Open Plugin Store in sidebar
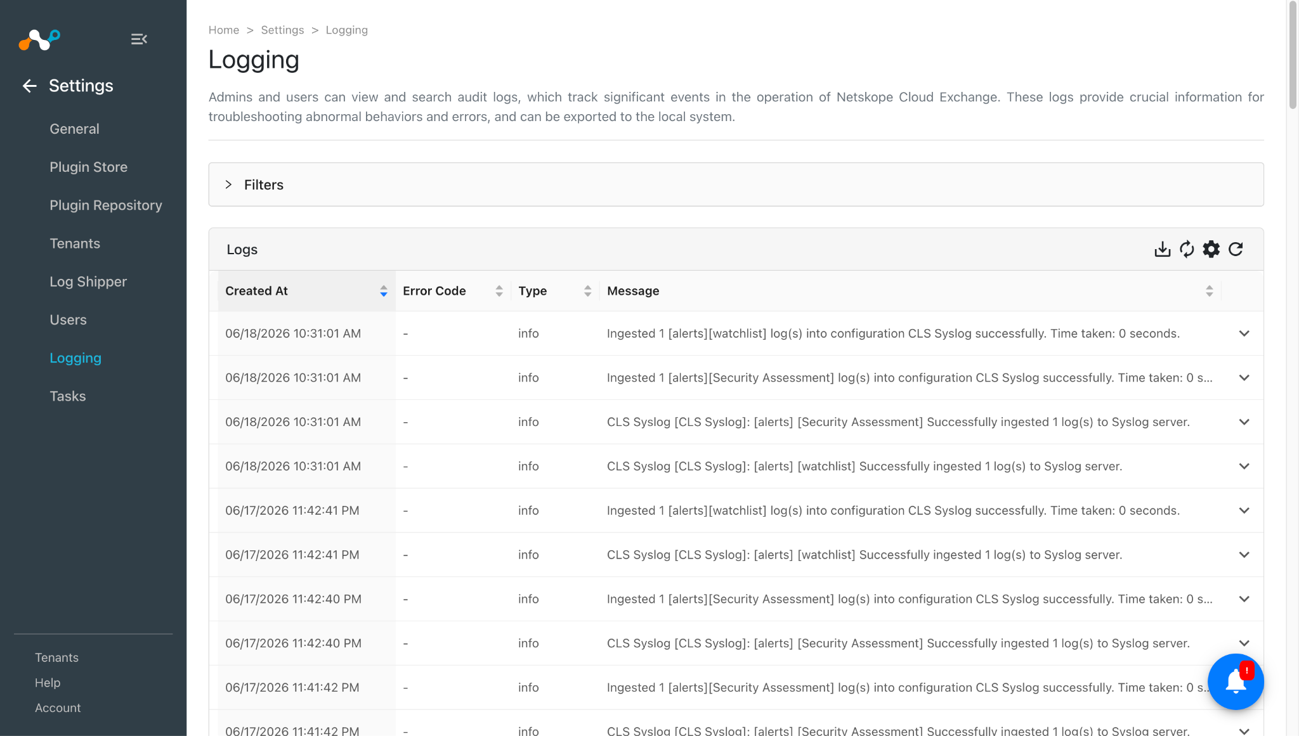The width and height of the screenshot is (1299, 736). coord(88,167)
